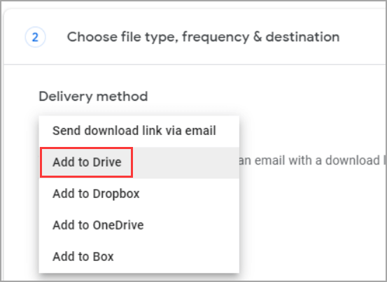Viewport: 387px width, 282px height.
Task: Click the Delivery method label
Action: [x=93, y=97]
